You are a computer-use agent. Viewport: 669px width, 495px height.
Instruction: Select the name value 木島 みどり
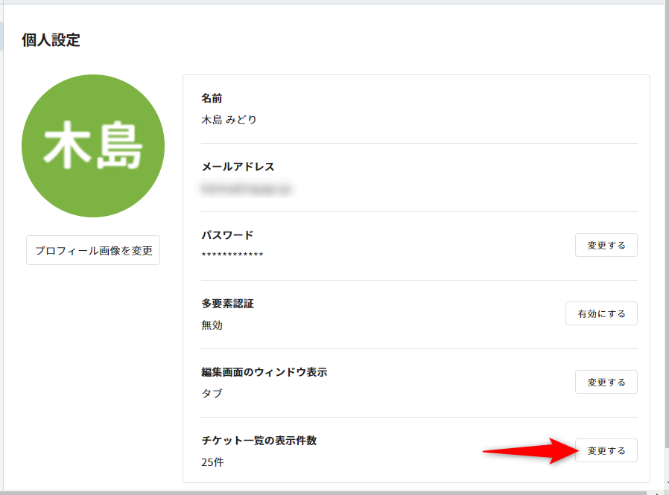pos(229,119)
